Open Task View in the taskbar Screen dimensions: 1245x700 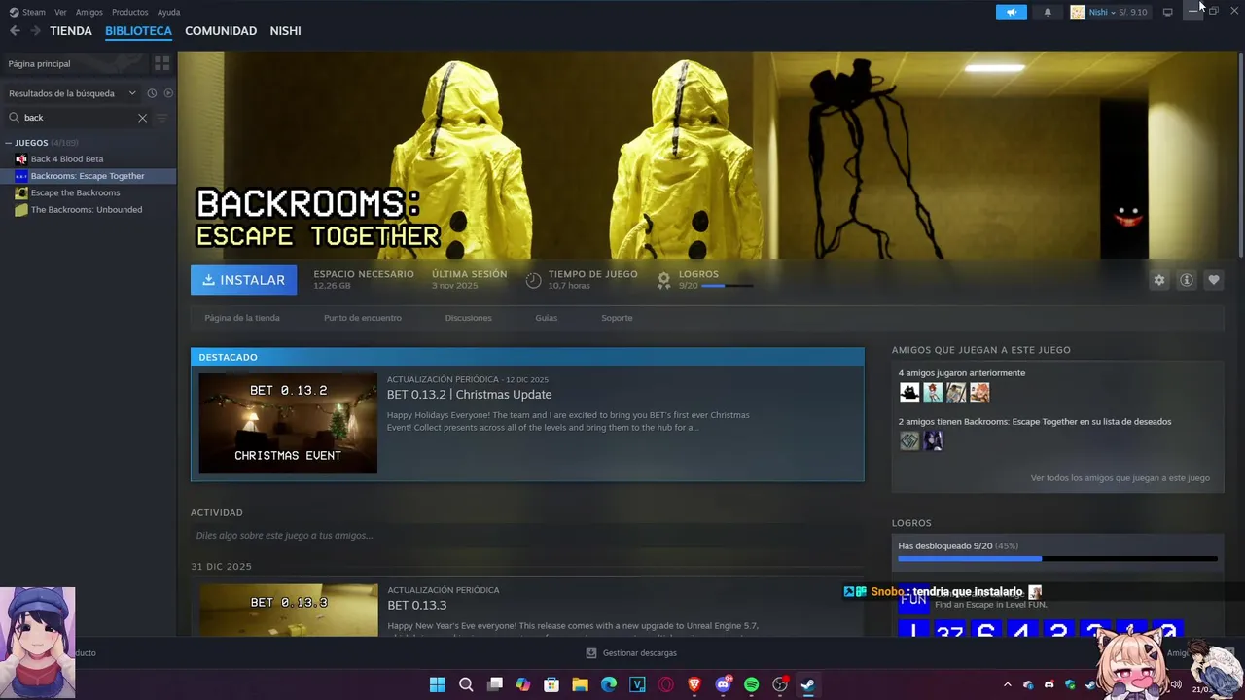[x=494, y=684]
